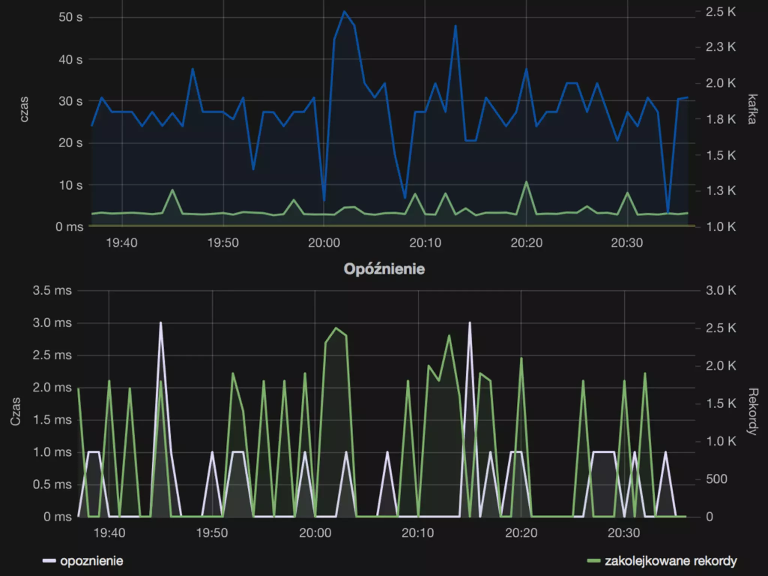Screen dimensions: 768x576
Task: Click the 20:00 time label on top graph
Action: click(324, 243)
